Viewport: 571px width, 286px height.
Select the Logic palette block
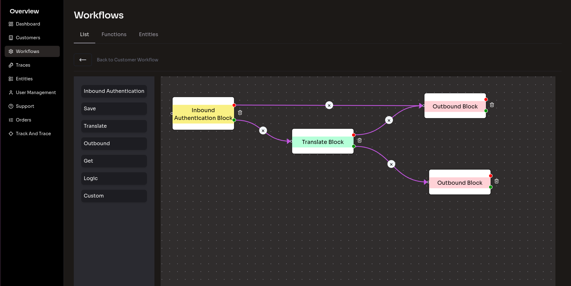114,179
